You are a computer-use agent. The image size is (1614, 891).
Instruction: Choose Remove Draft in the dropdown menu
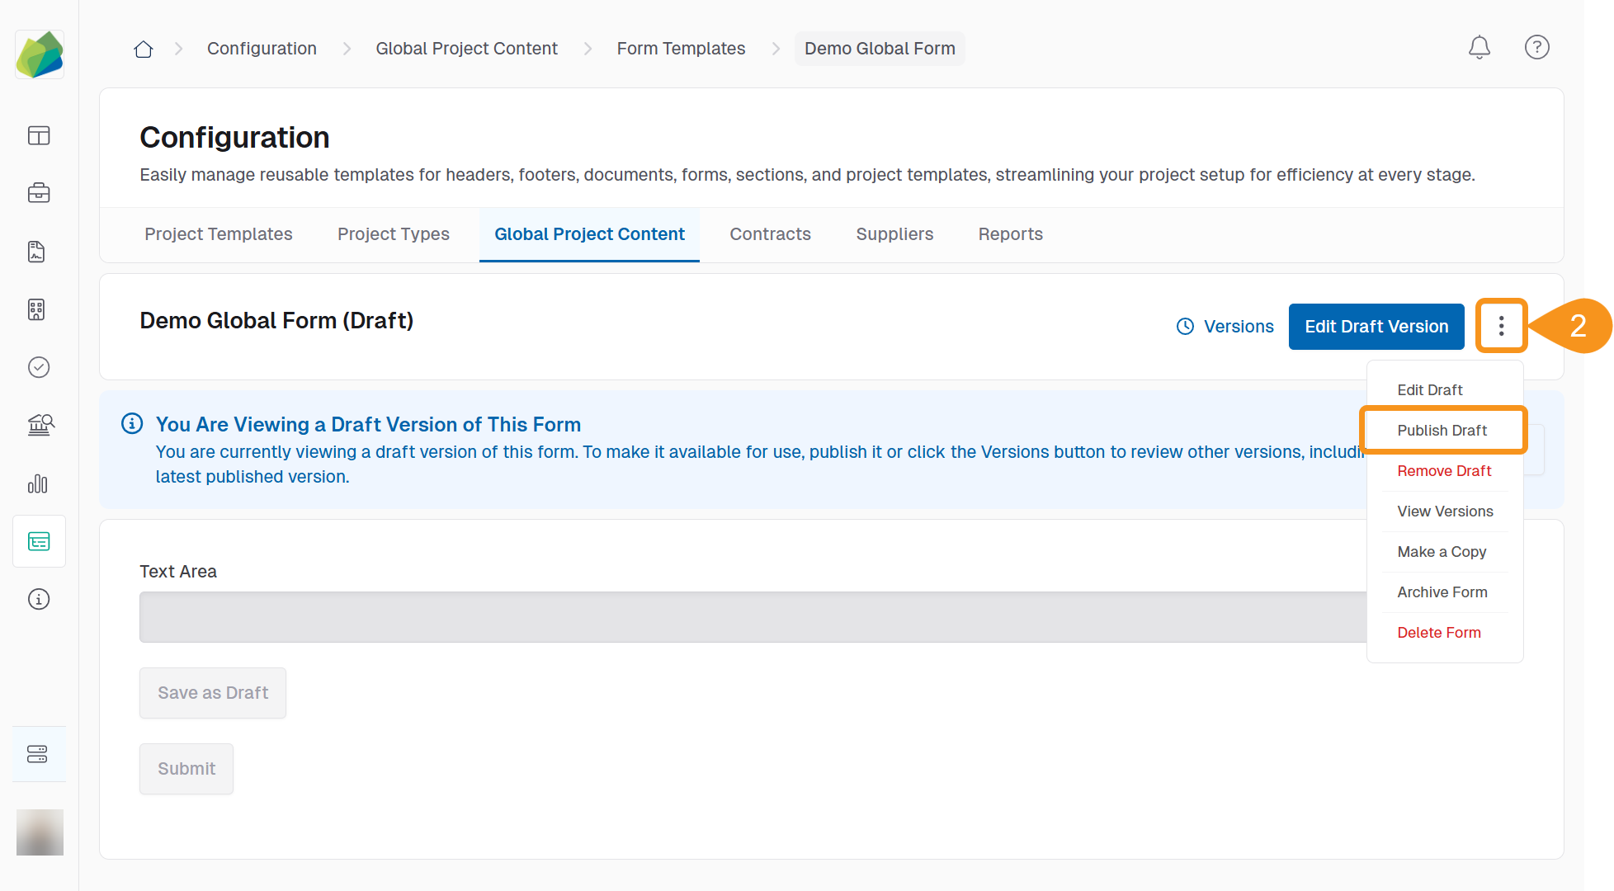pyautogui.click(x=1444, y=471)
